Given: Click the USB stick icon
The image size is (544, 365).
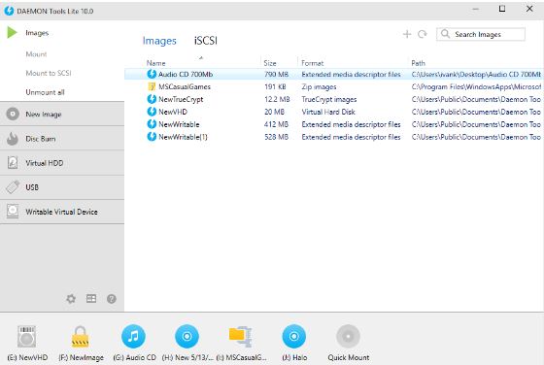Looking at the screenshot, I should pos(13,187).
